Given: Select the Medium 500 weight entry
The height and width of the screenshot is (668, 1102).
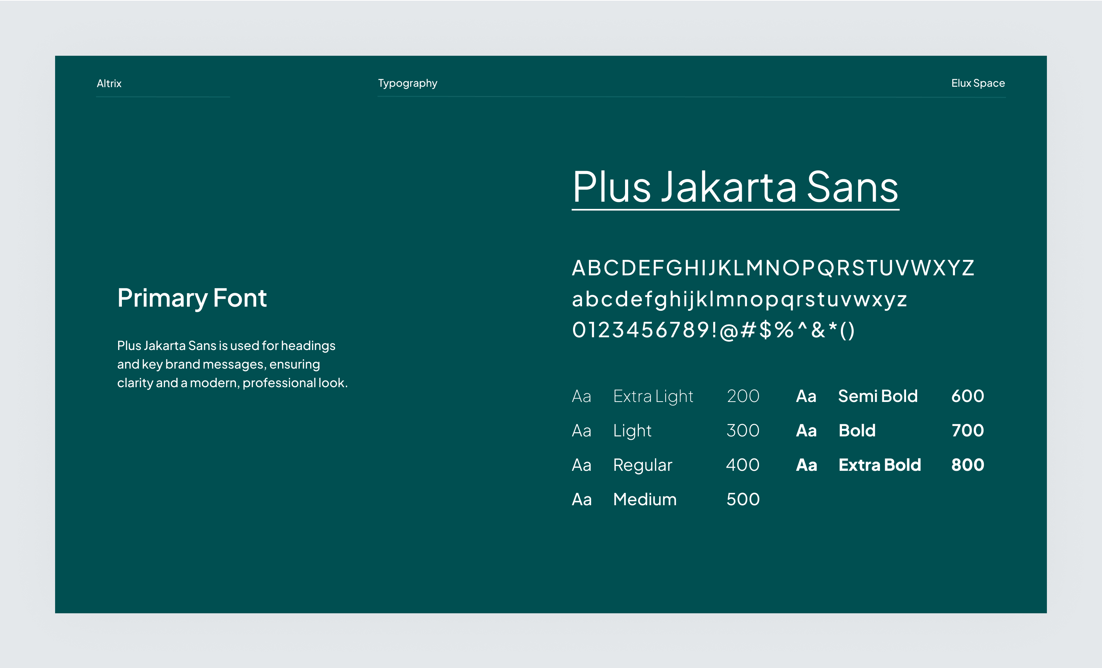Looking at the screenshot, I should point(645,499).
